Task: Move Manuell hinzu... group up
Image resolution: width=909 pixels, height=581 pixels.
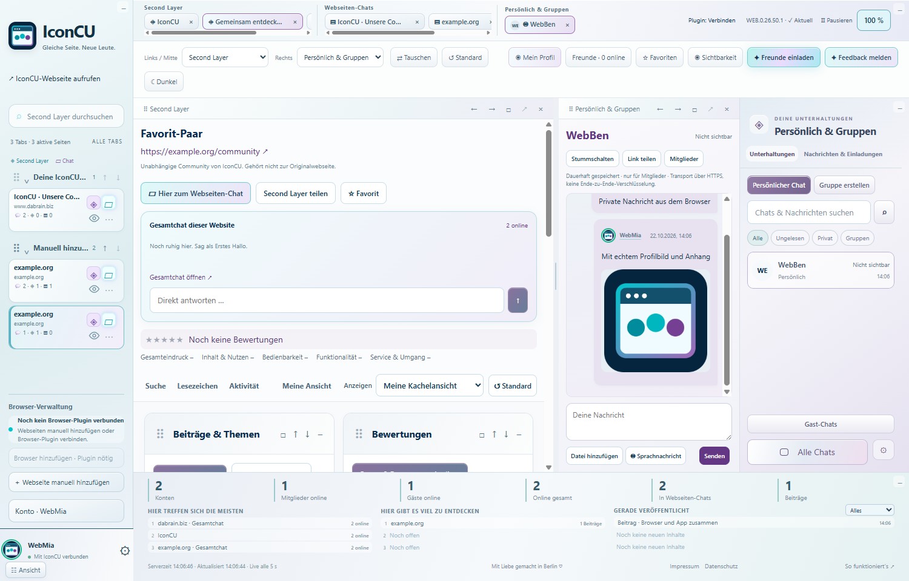Action: pos(105,248)
